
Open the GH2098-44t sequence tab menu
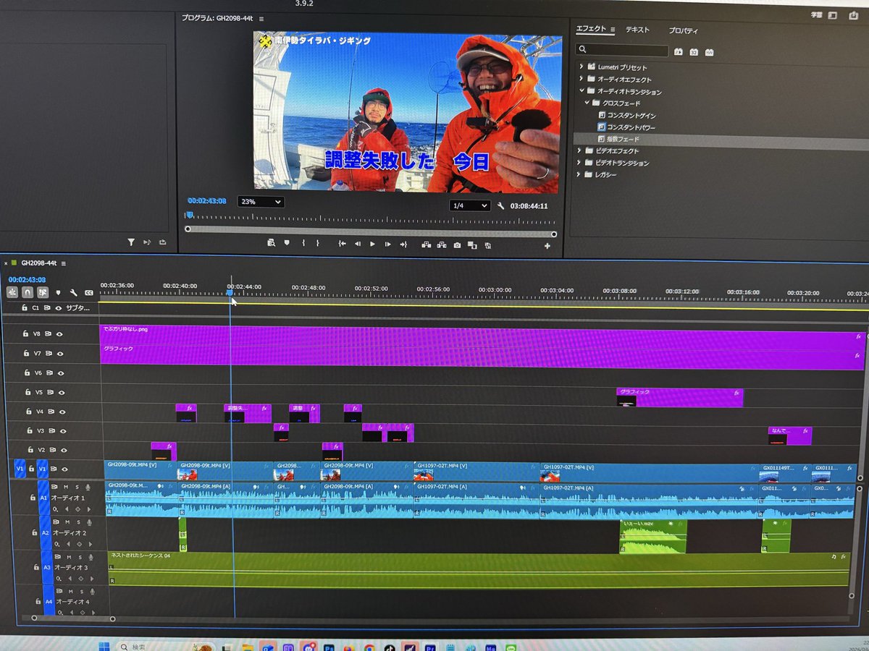click(64, 263)
